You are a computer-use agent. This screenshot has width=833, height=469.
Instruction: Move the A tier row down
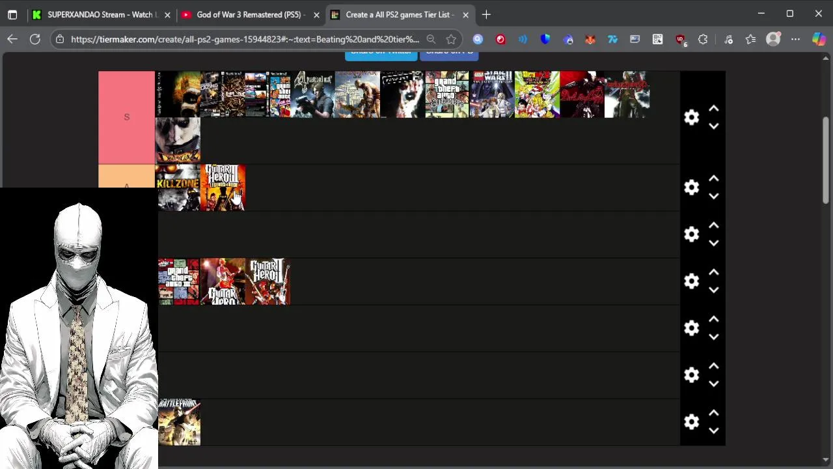tap(713, 196)
